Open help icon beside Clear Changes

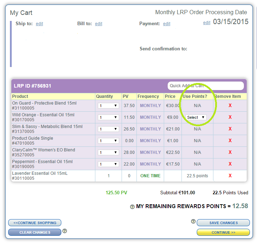coord(65,231)
